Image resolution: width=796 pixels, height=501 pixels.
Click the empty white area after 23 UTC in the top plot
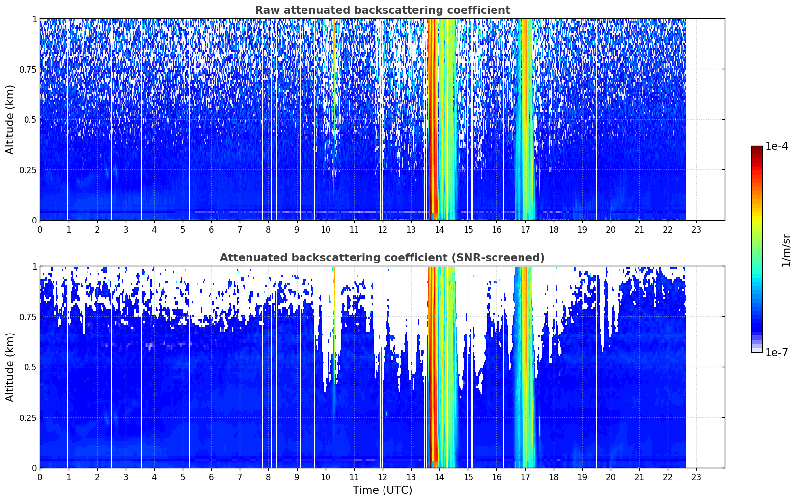(705, 119)
